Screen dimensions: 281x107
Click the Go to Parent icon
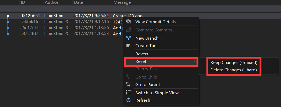(x=128, y=84)
